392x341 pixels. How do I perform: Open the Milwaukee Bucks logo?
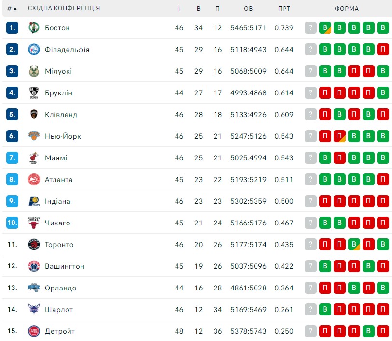(x=34, y=71)
